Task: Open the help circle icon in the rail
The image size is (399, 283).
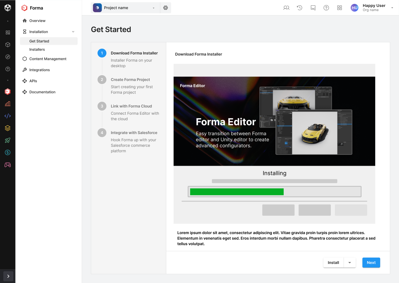Action: point(8,69)
